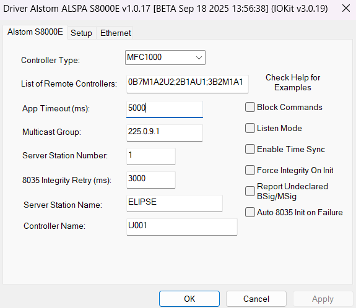Check Enable Time Sync

tap(250, 149)
